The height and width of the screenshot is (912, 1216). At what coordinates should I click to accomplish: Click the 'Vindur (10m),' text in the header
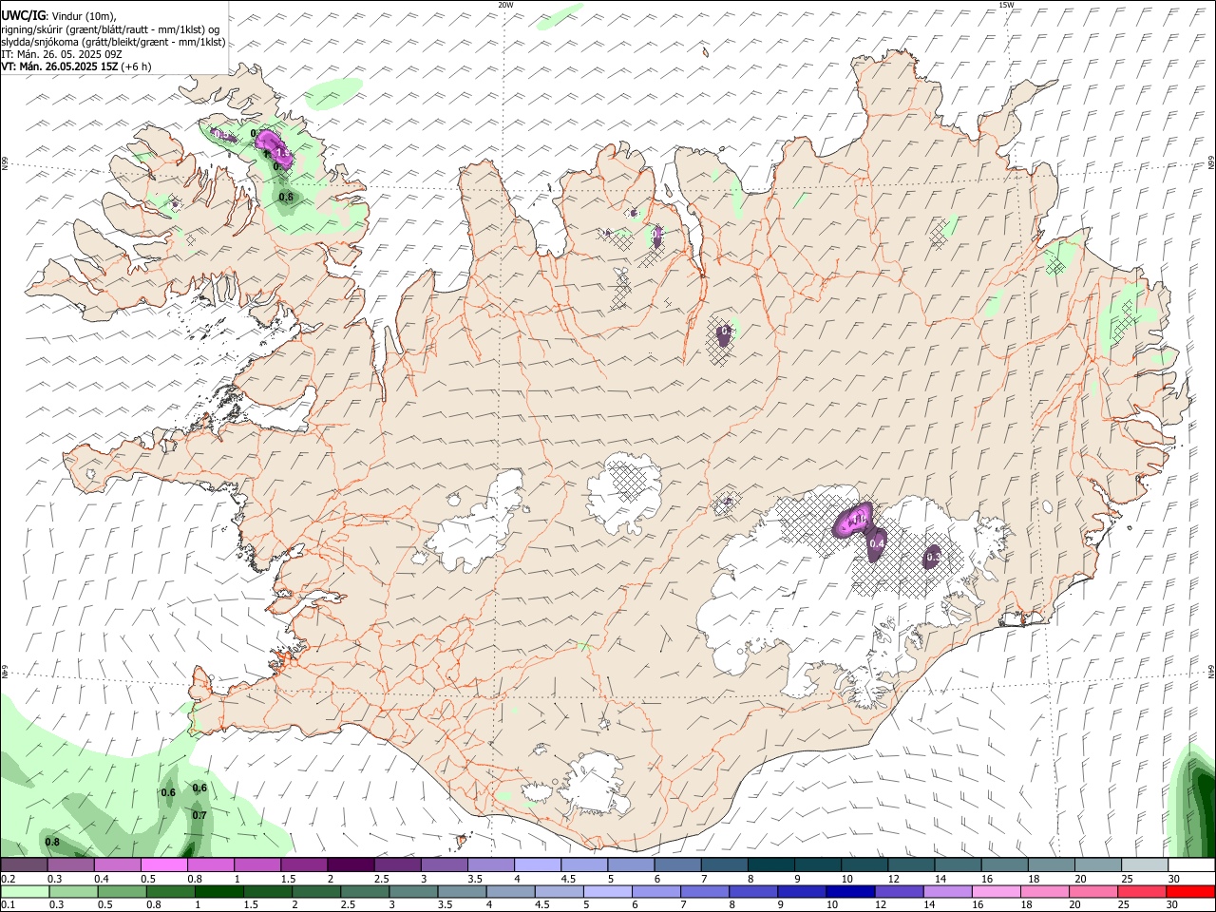coord(84,16)
